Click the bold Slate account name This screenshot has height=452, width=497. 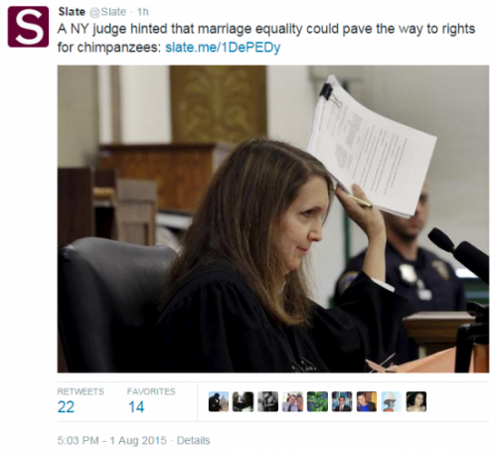pyautogui.click(x=72, y=12)
